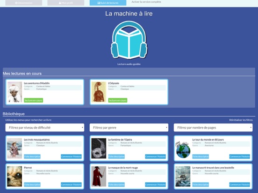Start the story Les trois mousquetaires
This screenshot has width=258, height=193.
[x=71, y=157]
